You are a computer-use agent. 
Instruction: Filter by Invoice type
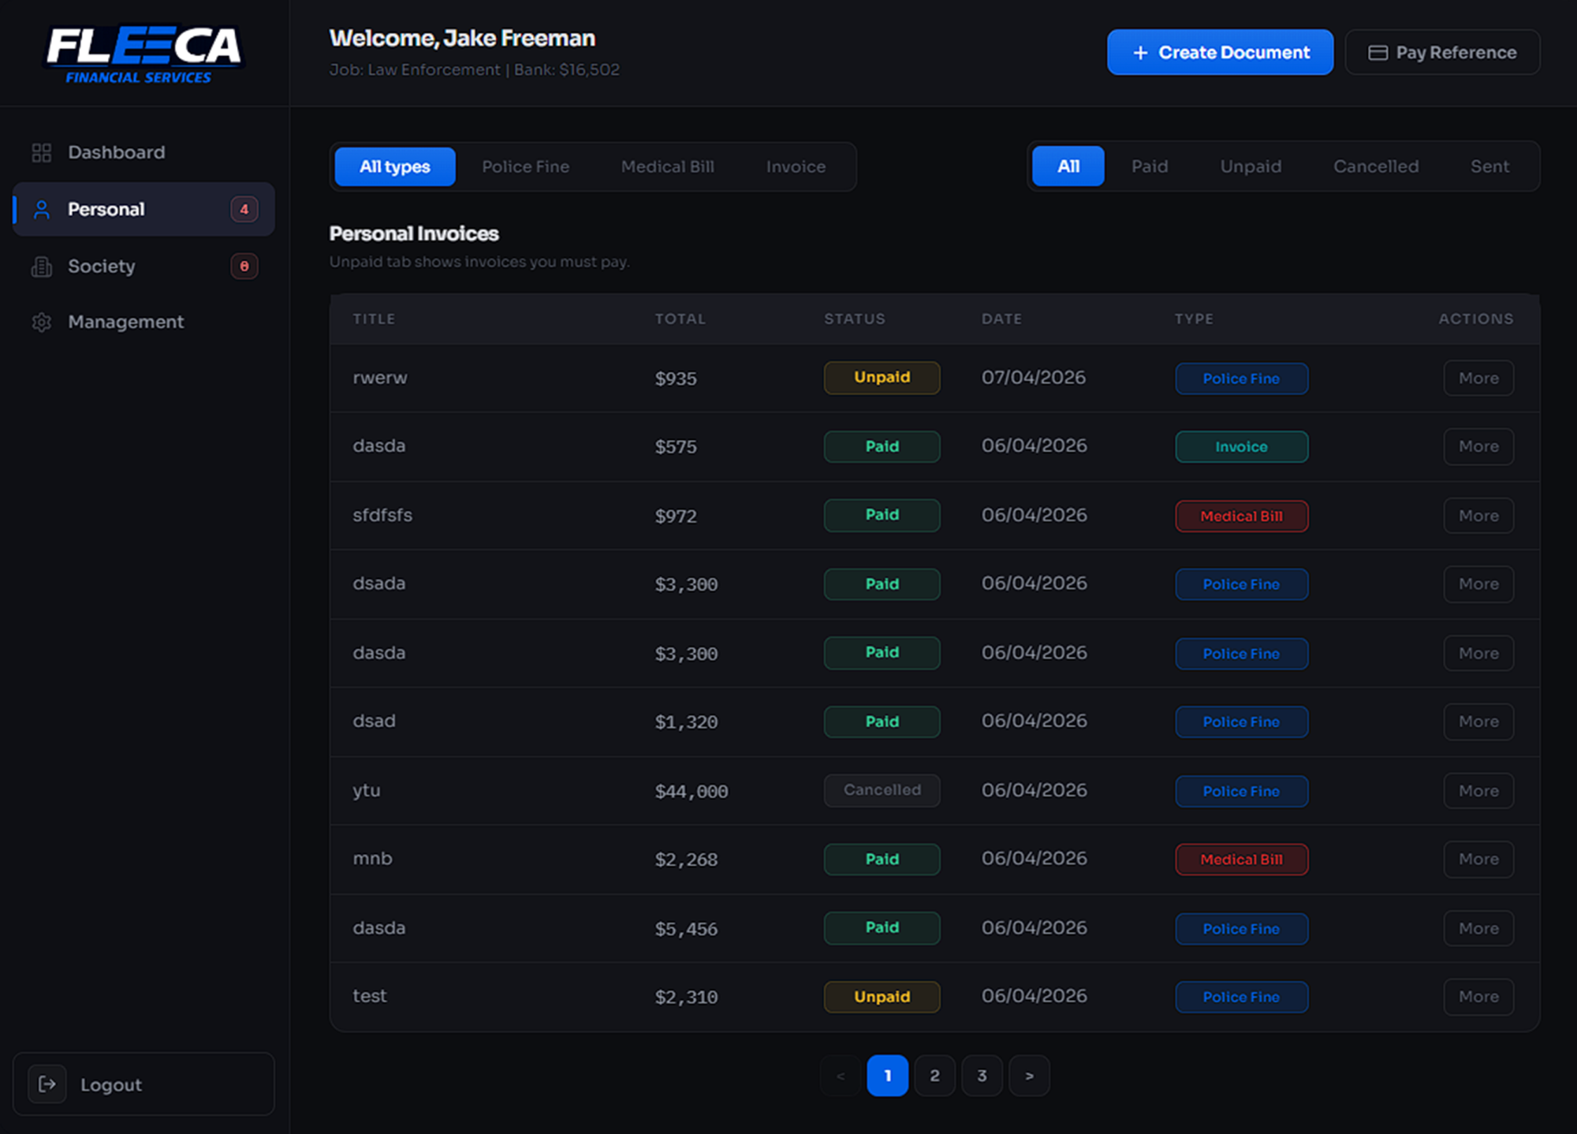(796, 166)
